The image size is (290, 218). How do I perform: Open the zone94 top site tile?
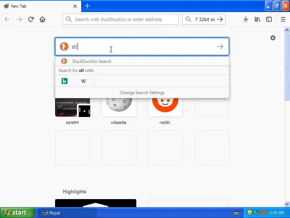(x=72, y=107)
